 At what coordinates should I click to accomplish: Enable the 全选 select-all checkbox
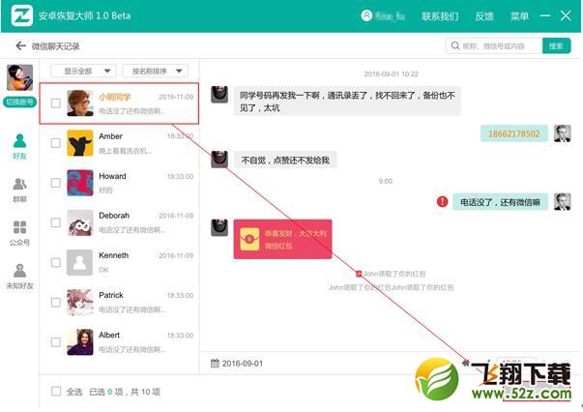point(56,391)
